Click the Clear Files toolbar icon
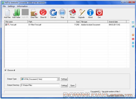The width and height of the screenshot is (136, 99). coord(34,12)
